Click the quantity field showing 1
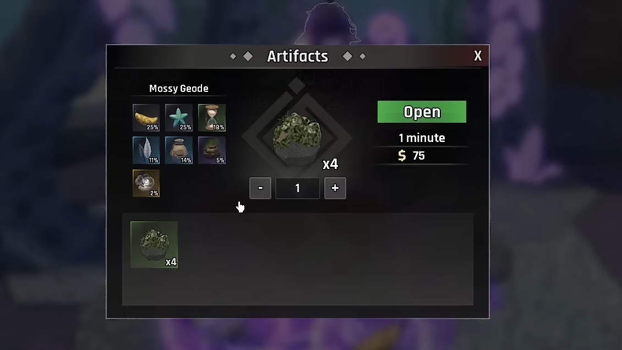 [297, 188]
